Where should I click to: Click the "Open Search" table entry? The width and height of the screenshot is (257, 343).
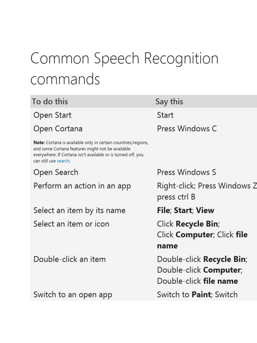56,172
